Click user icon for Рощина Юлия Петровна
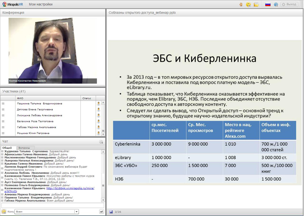Viewport: 304px width, 216px height. tap(99, 133)
